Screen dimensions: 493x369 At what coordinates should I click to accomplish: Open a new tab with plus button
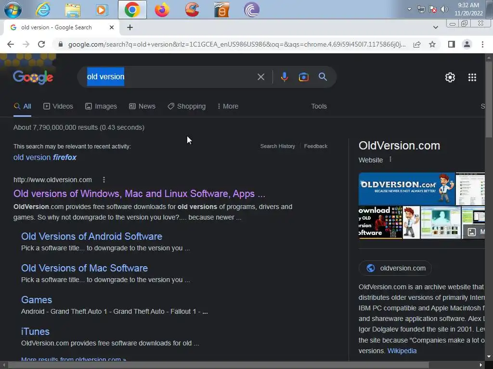tap(130, 27)
